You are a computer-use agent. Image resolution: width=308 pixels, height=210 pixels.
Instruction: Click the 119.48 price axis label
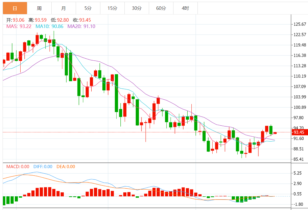click(x=300, y=45)
